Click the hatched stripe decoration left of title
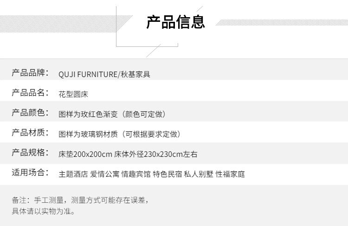 64,24
